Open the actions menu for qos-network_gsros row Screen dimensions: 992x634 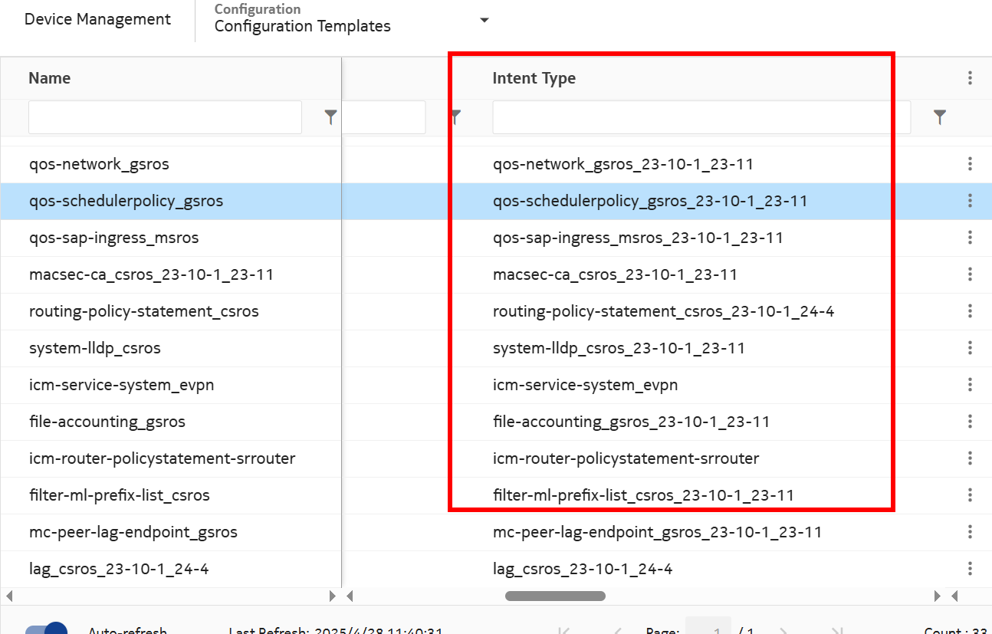click(970, 164)
